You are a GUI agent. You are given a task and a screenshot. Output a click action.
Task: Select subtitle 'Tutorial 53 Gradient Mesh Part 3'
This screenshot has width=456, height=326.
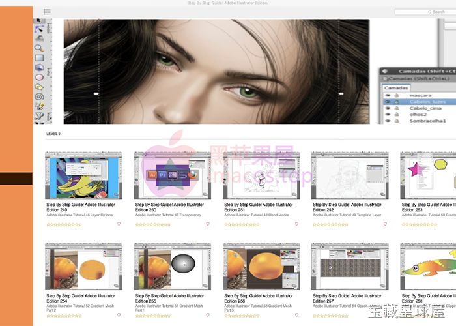(258, 308)
